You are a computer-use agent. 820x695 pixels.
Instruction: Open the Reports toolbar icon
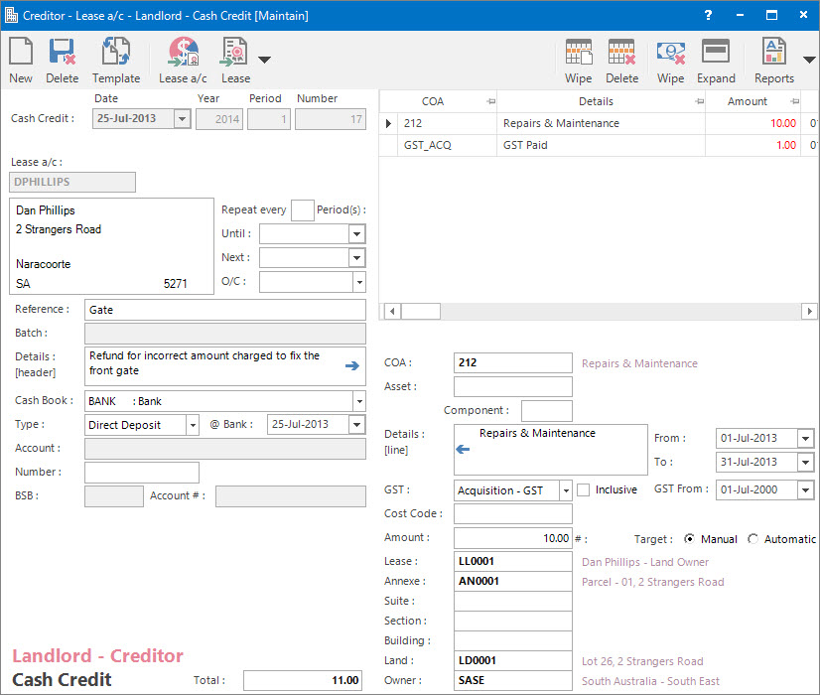773,60
